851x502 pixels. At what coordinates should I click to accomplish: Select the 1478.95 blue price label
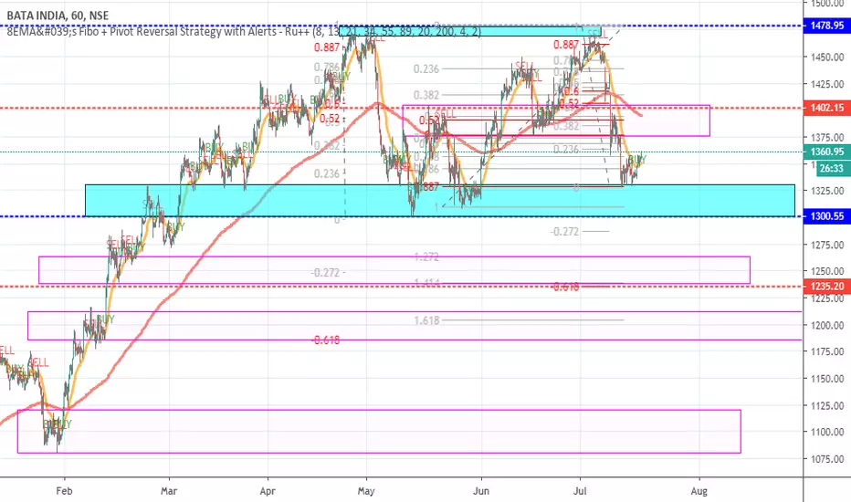[x=826, y=26]
